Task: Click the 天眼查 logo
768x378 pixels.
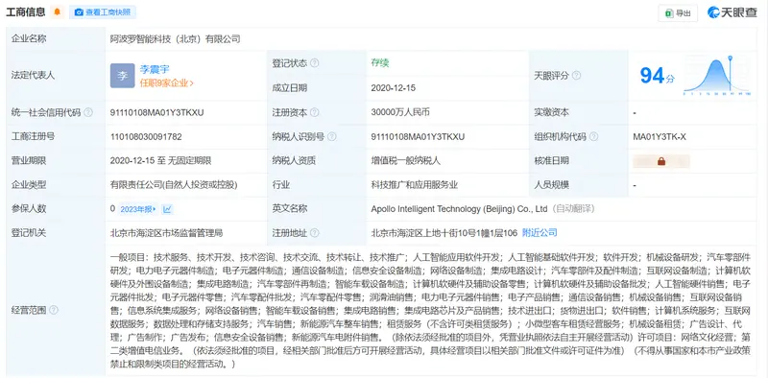Action: click(732, 12)
